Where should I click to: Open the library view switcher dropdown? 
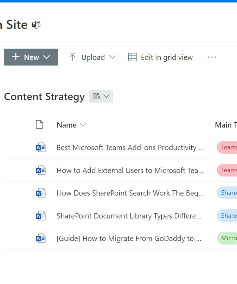tap(101, 96)
